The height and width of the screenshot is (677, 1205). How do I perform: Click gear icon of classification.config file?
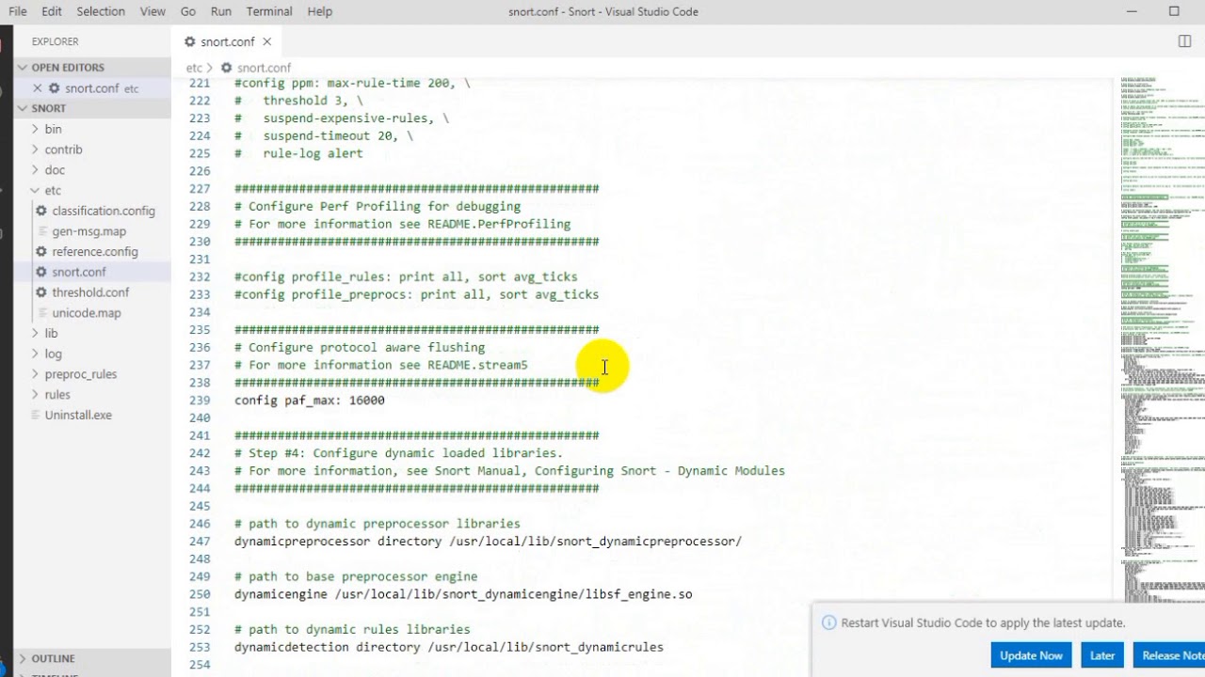click(x=41, y=211)
